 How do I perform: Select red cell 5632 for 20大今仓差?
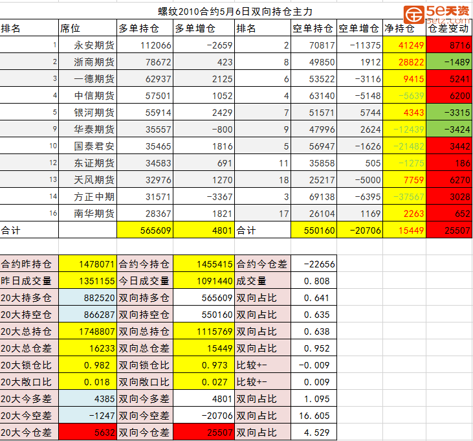(87, 433)
